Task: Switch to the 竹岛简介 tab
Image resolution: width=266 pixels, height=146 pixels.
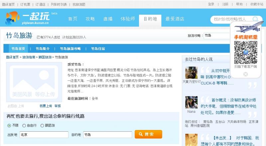Action: (43, 49)
